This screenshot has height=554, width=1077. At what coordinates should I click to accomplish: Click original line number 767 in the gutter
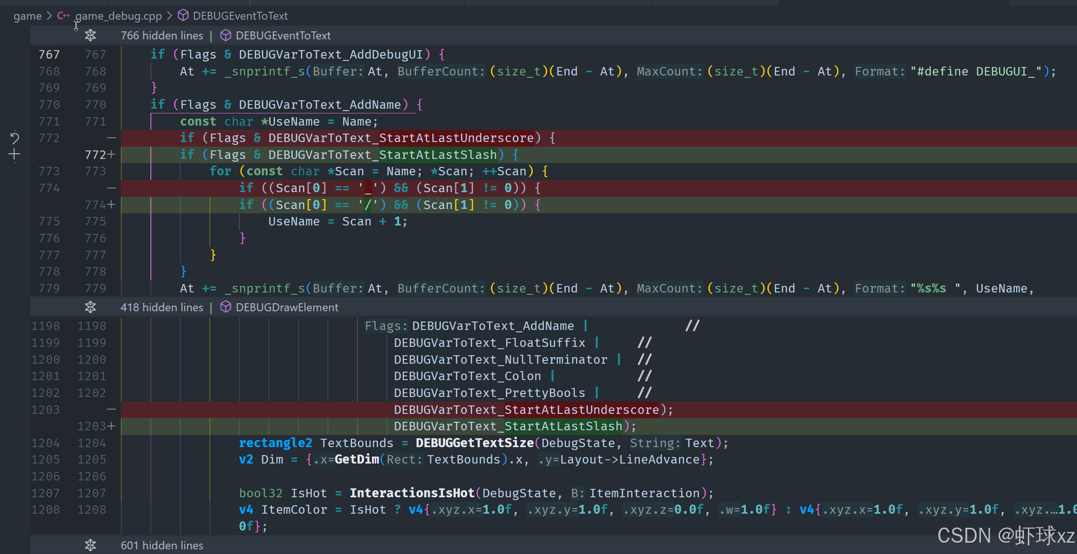49,54
